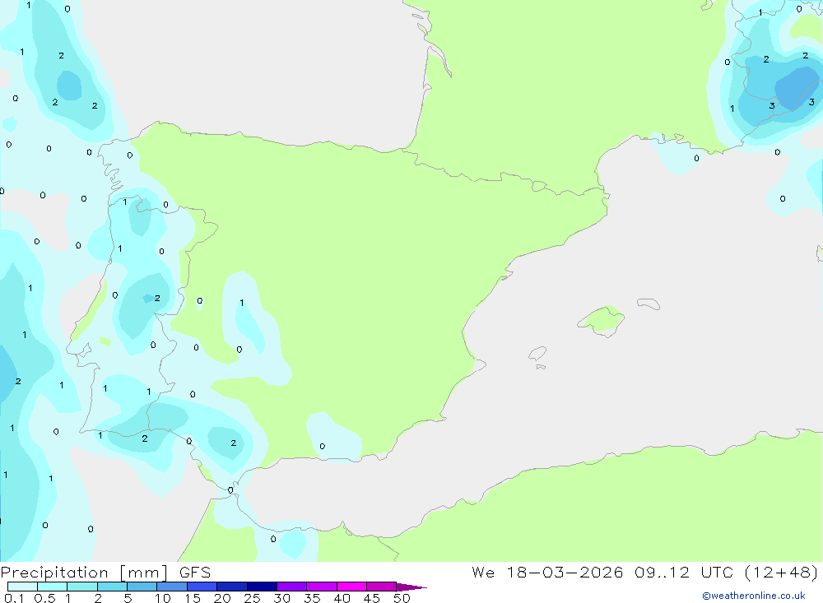Click the 45–50 mm magenta legend swatch
The height and width of the screenshot is (603, 823).
pyautogui.click(x=381, y=587)
